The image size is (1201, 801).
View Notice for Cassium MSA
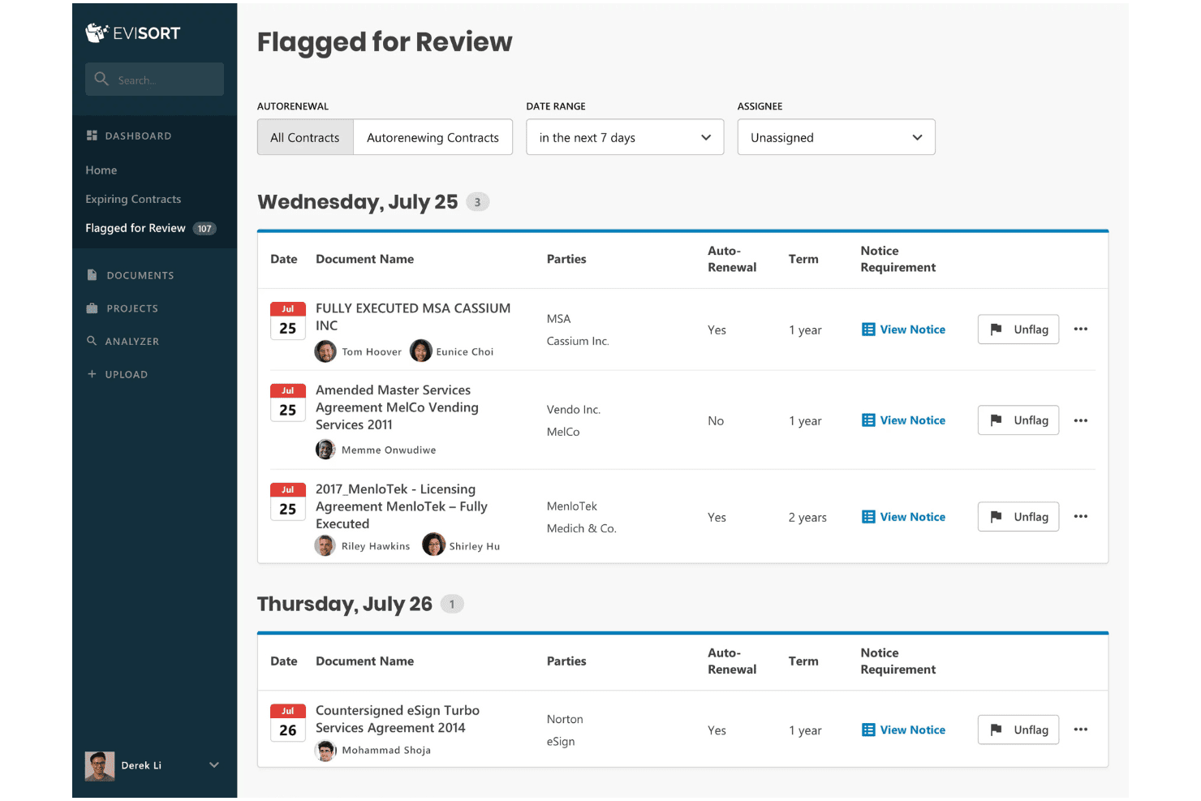[x=903, y=329]
